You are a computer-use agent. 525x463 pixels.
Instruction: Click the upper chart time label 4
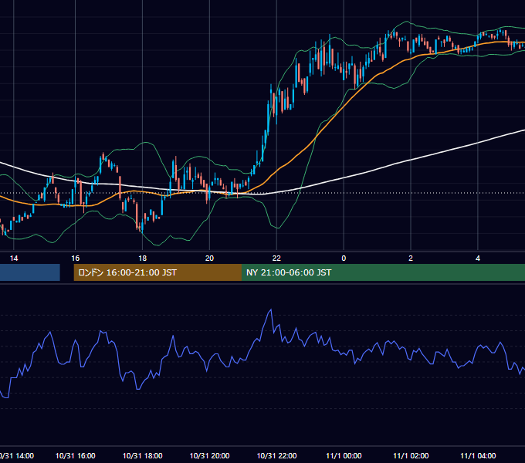(478, 259)
